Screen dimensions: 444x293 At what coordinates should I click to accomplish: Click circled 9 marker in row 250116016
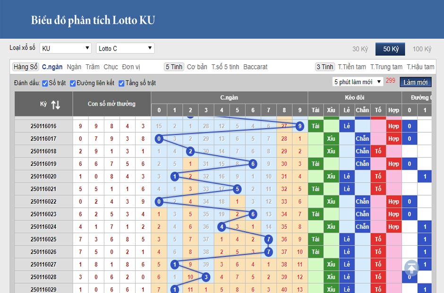tap(299, 126)
